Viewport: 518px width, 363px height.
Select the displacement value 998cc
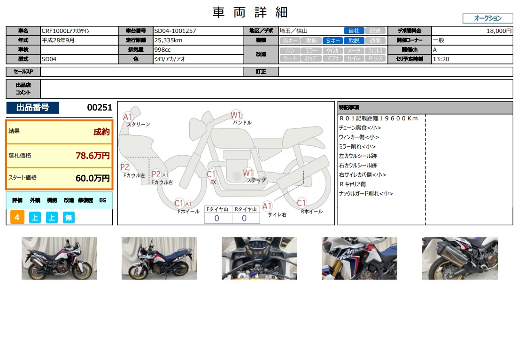[x=162, y=50]
